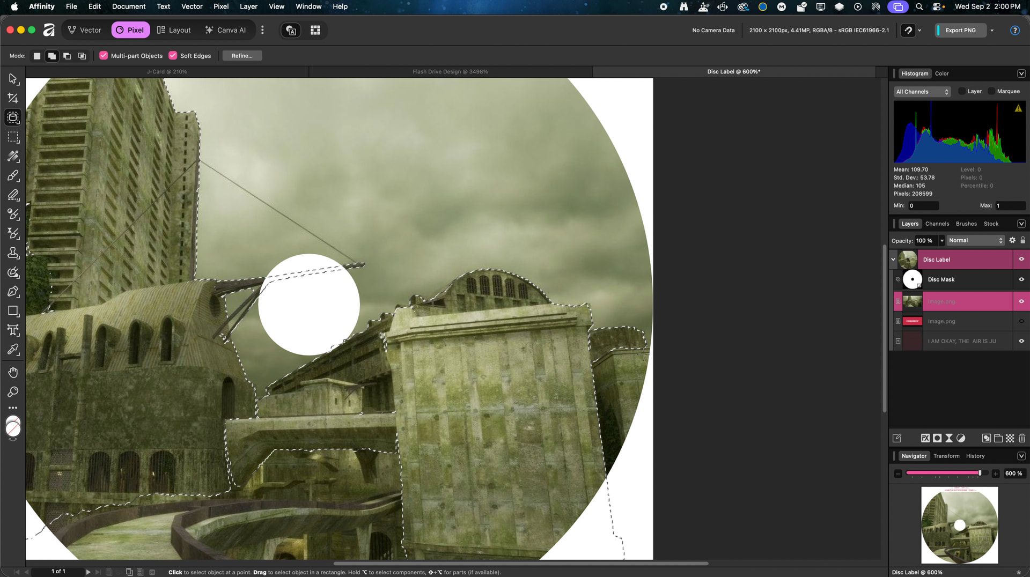Choose the Rectangular Marquee selection tool
Viewport: 1030px width, 577px height.
point(13,137)
